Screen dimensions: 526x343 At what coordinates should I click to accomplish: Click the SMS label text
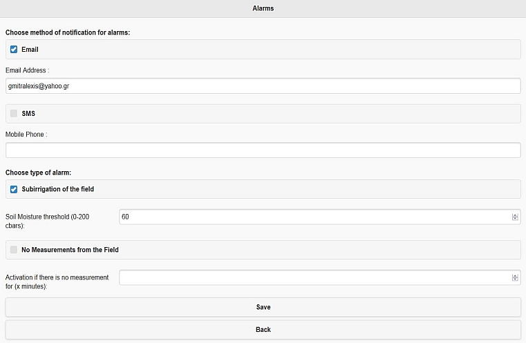(x=28, y=114)
